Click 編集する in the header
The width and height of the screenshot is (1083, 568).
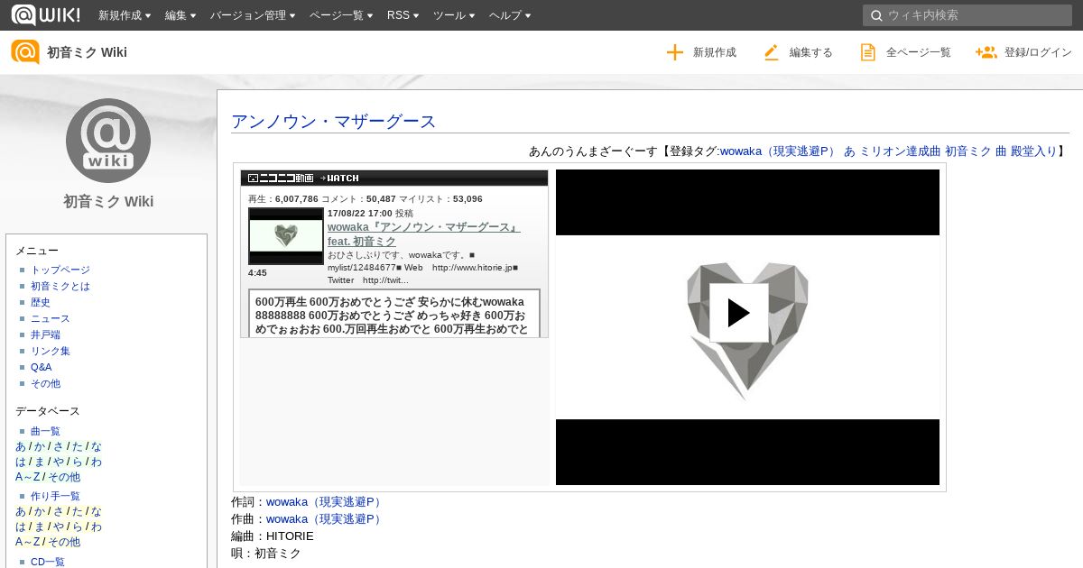pyautogui.click(x=811, y=52)
